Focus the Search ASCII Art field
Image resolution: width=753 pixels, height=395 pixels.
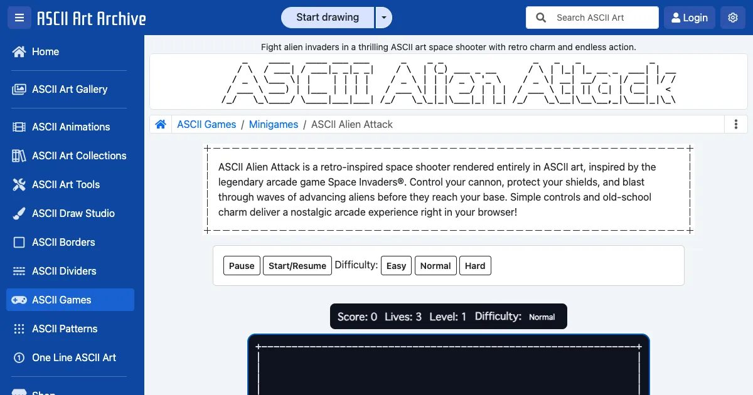coord(602,18)
